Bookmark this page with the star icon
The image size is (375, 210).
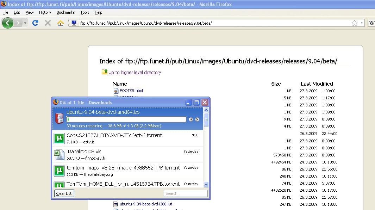click(355, 23)
